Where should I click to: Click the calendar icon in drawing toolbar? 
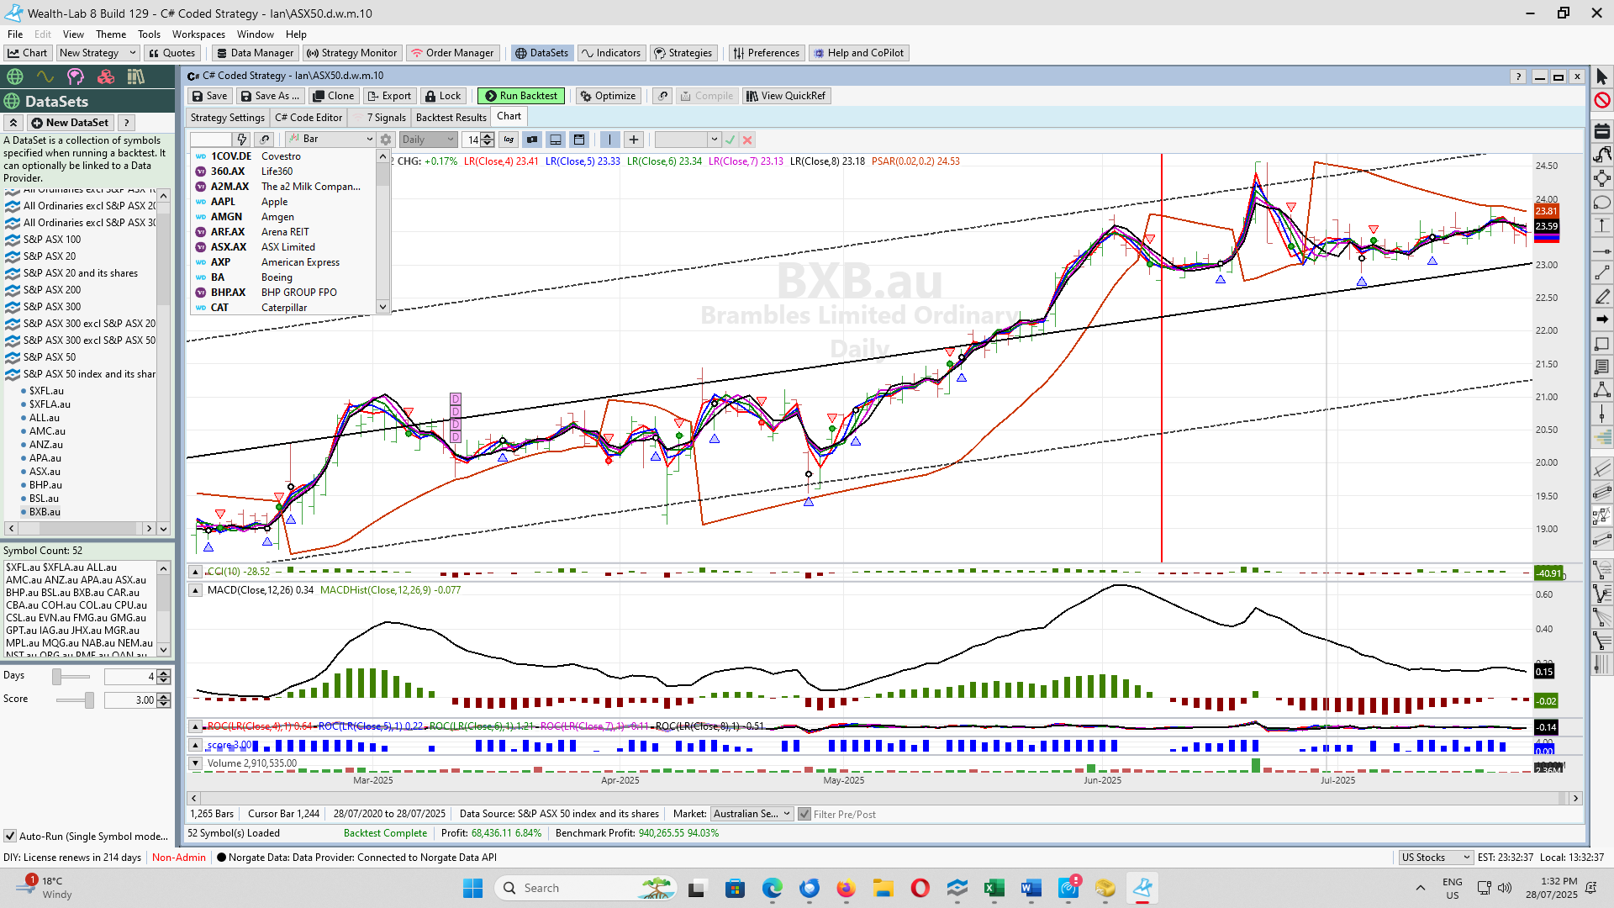click(x=1601, y=131)
